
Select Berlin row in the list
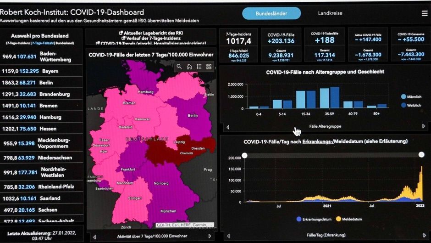[41, 83]
